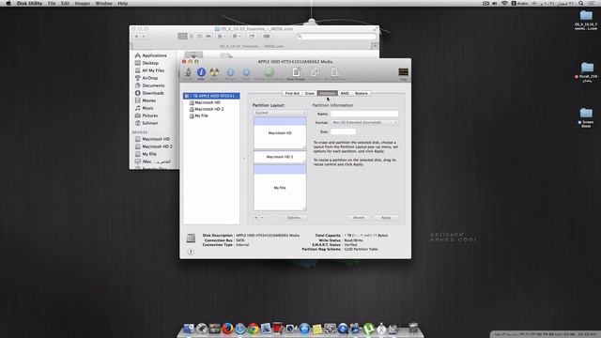Open the File menu in the menu bar
The width and height of the screenshot is (601, 338).
pyautogui.click(x=52, y=4)
